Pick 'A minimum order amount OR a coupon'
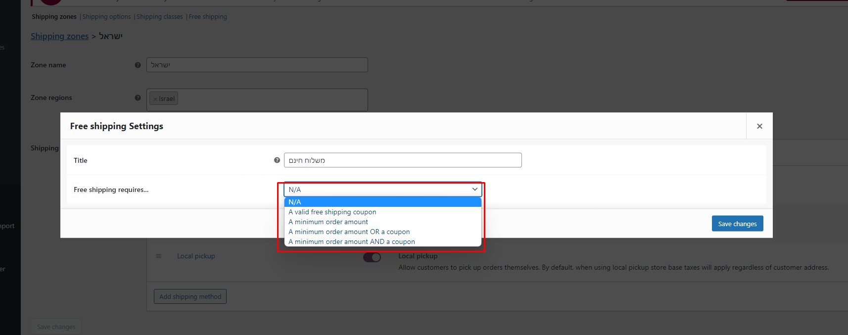Screen dimensions: 848x335 click(x=349, y=232)
